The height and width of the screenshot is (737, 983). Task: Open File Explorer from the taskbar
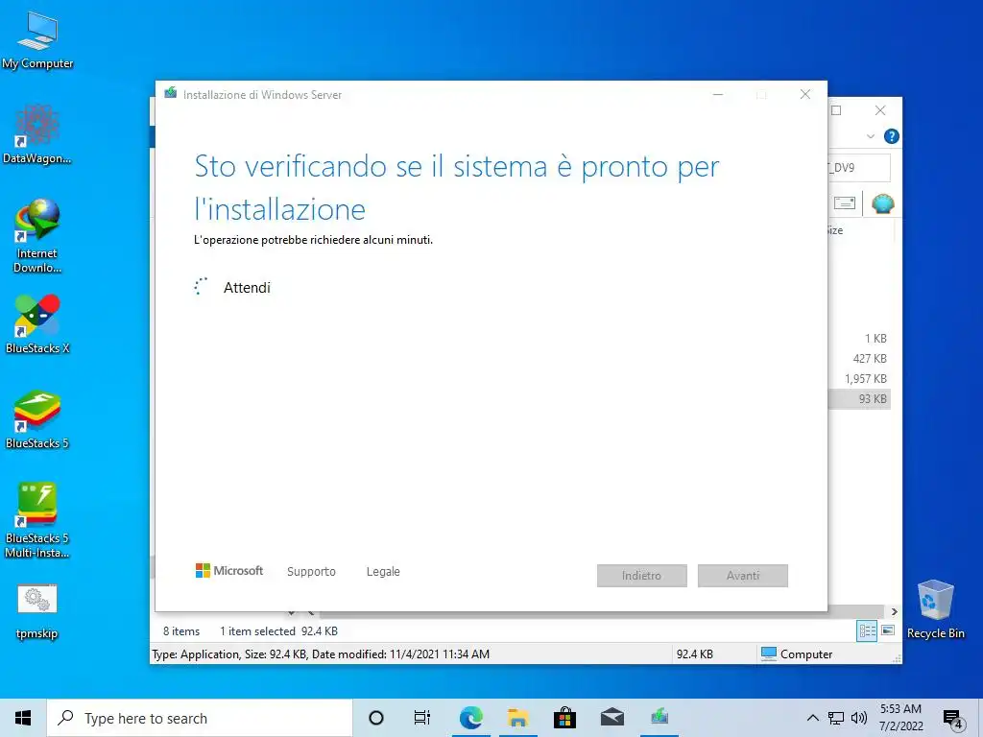tap(517, 718)
